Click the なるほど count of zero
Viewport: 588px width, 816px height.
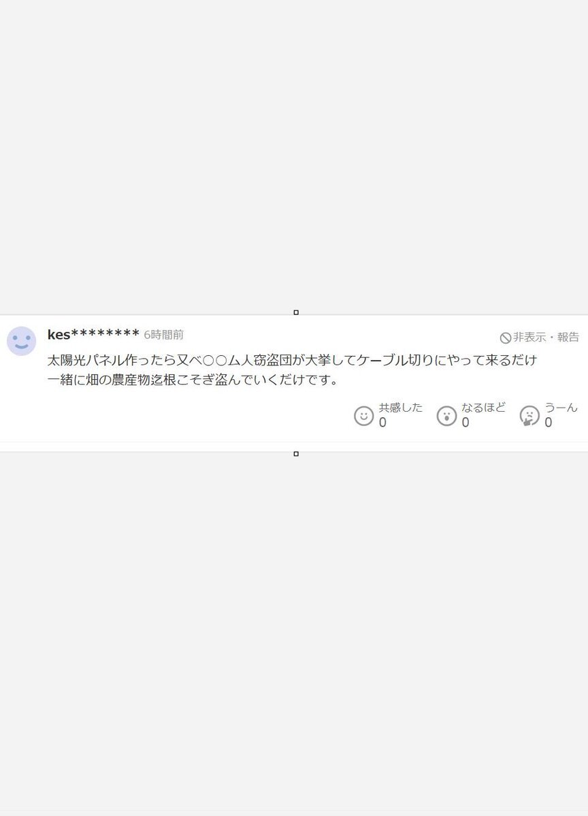tap(465, 423)
